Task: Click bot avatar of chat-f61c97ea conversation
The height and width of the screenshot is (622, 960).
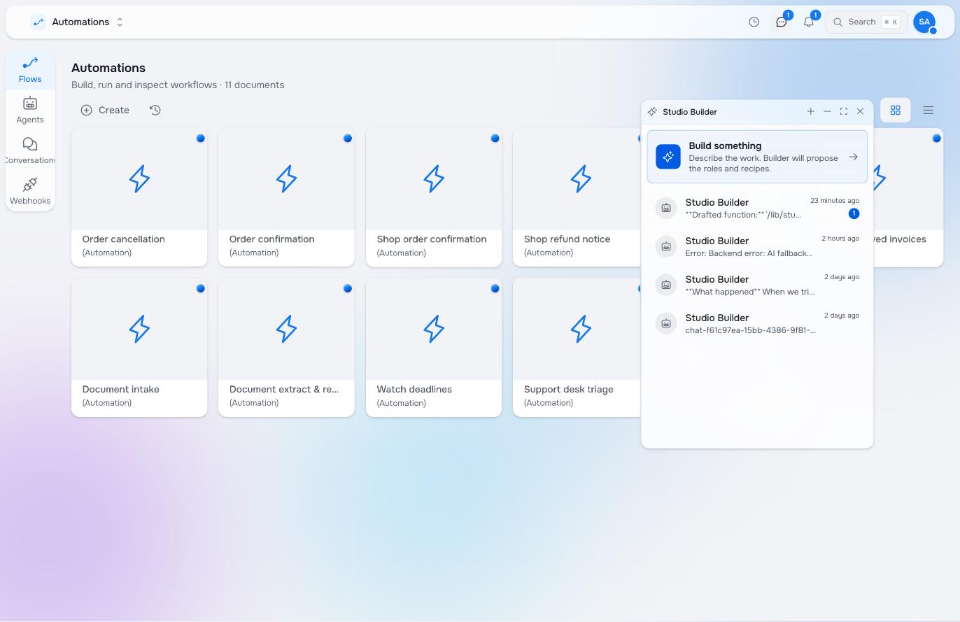Action: click(666, 323)
